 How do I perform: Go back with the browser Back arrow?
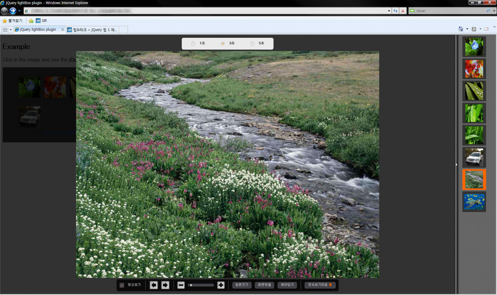pos(4,11)
